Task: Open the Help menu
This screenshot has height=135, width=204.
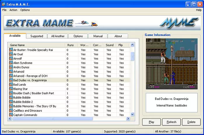Action: pyautogui.click(x=199, y=10)
